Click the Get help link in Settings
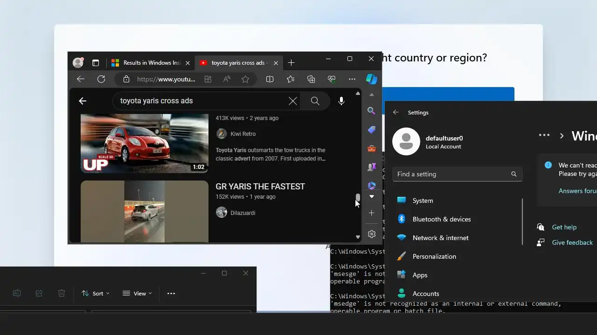597x335 pixels. [x=564, y=227]
